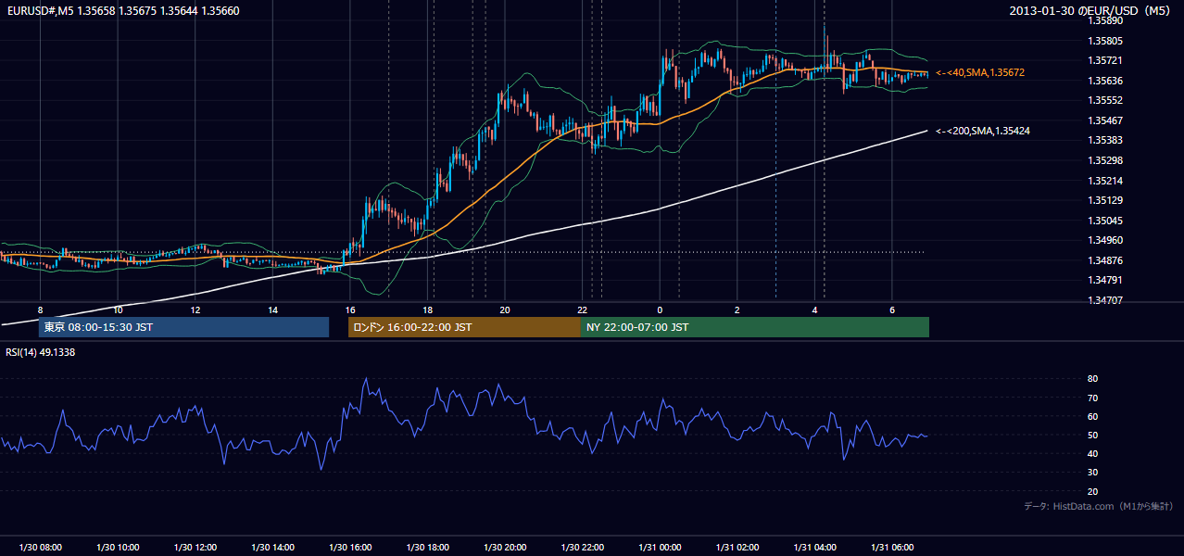Click the HistData.com data source note
The height and width of the screenshot is (556, 1184).
point(1099,506)
